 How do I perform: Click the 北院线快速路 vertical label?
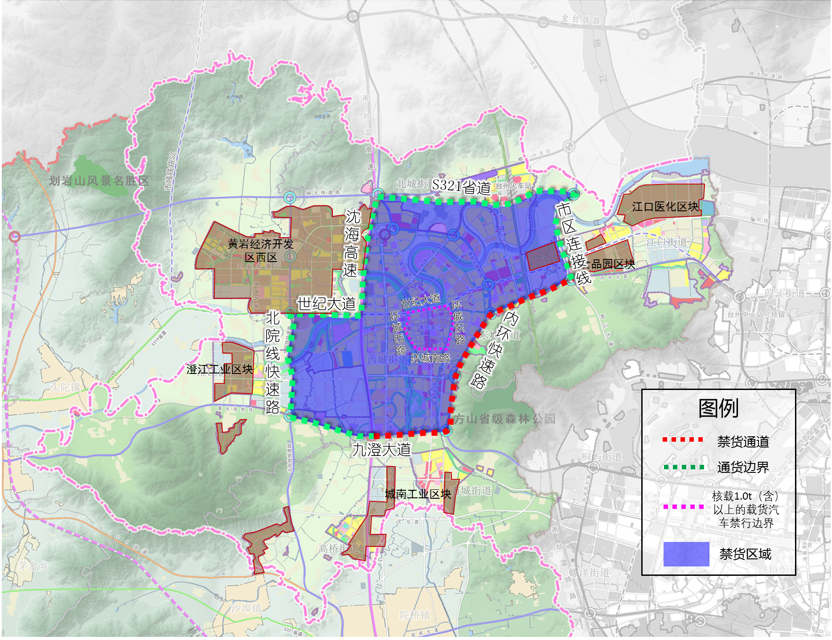pyautogui.click(x=273, y=362)
